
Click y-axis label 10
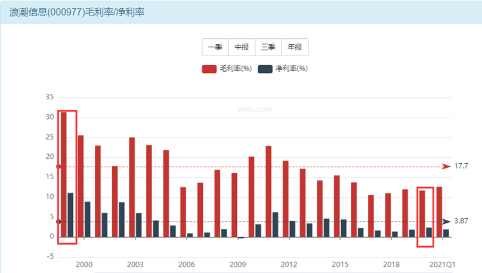click(50, 197)
